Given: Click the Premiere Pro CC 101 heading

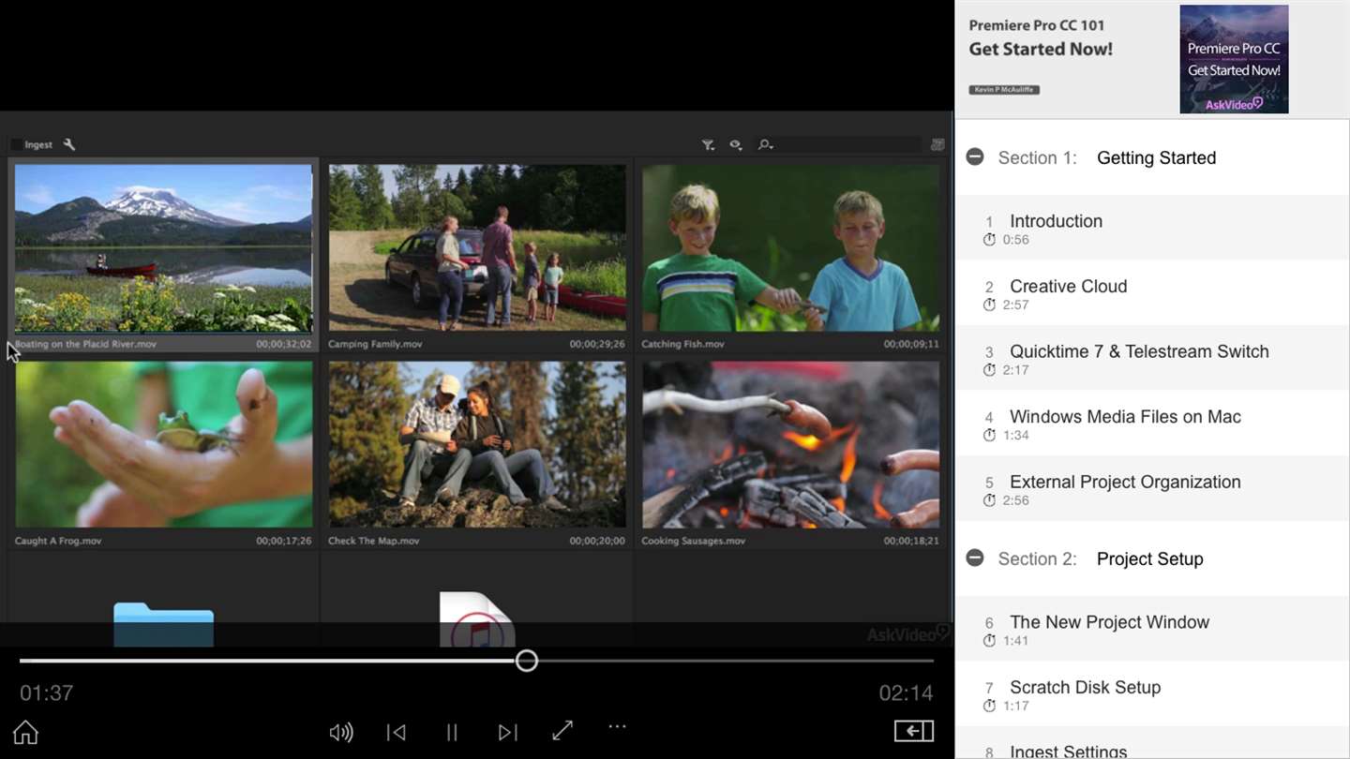Looking at the screenshot, I should [x=1037, y=25].
